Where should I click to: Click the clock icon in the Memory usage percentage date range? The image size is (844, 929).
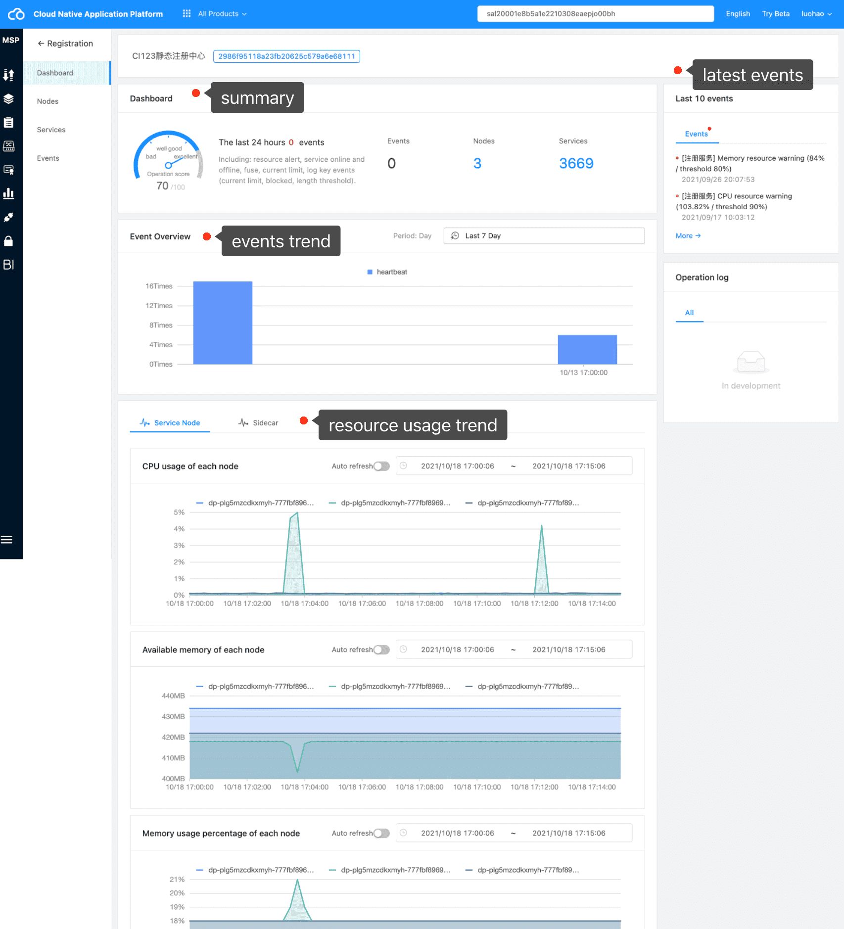(x=403, y=833)
